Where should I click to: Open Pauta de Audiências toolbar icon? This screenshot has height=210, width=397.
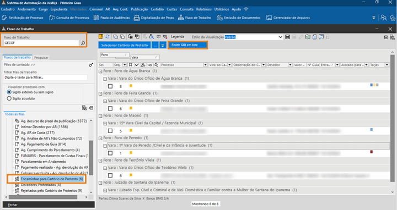pos(111,18)
